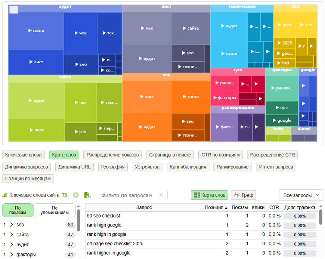
Task: Click the Доля трафика progress bar for 50 seo checklist
Action: tap(300, 217)
